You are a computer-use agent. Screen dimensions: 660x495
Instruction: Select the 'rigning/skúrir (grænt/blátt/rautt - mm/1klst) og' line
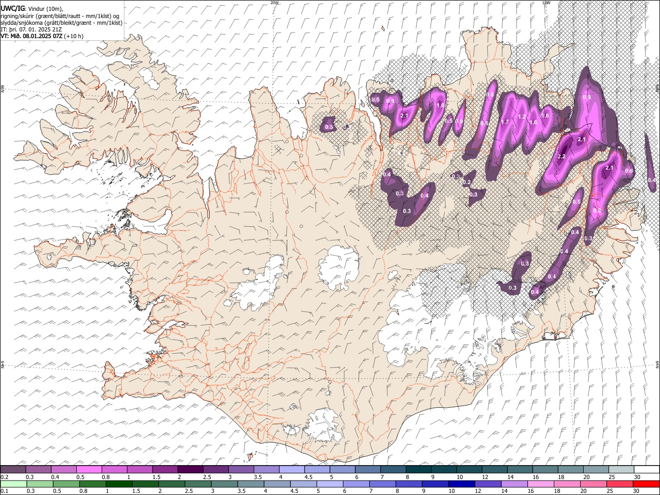click(60, 16)
